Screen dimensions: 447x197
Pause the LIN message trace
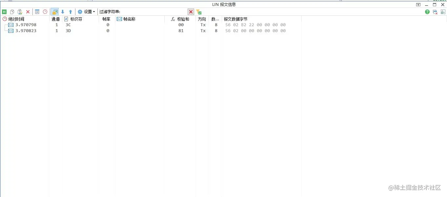tap(4, 12)
